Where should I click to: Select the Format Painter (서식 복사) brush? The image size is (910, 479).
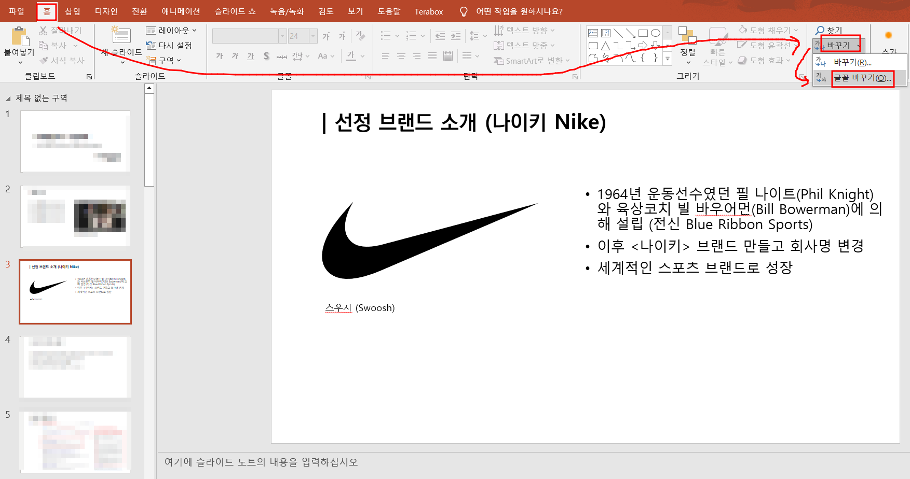coord(44,61)
